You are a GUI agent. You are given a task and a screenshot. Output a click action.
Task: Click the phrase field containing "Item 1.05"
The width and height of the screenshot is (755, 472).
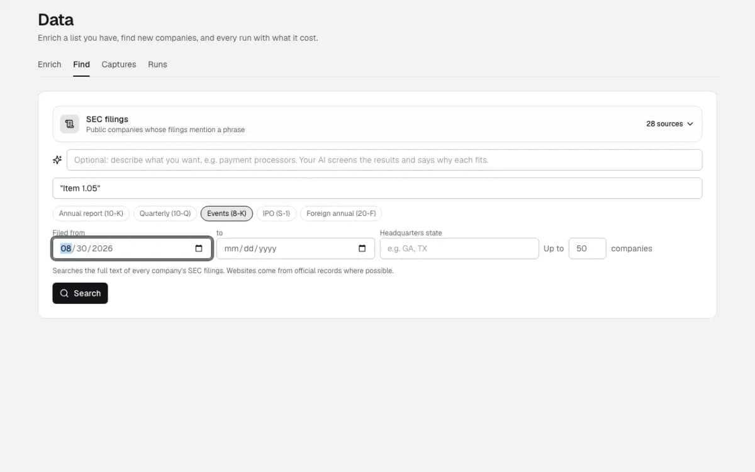point(377,188)
